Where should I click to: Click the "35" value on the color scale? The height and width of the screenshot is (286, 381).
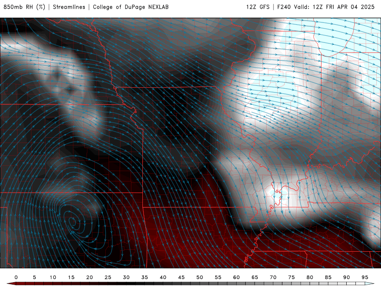[x=145, y=277]
